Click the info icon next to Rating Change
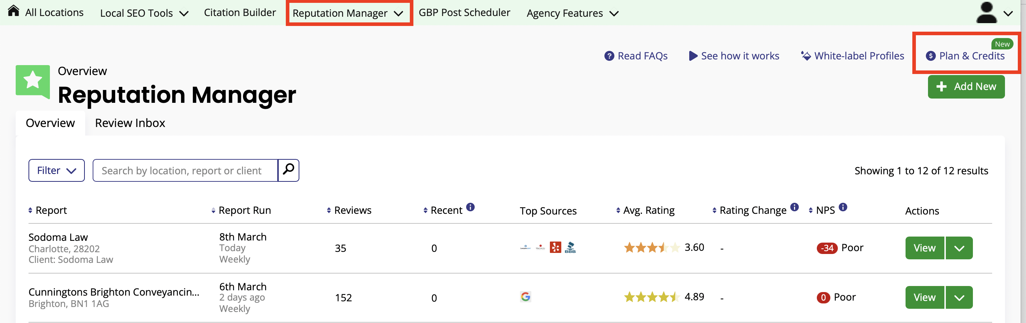The image size is (1026, 323). [795, 207]
